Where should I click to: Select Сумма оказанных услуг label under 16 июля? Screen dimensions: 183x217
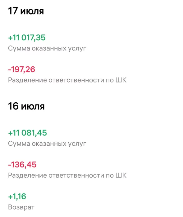[x=47, y=144]
